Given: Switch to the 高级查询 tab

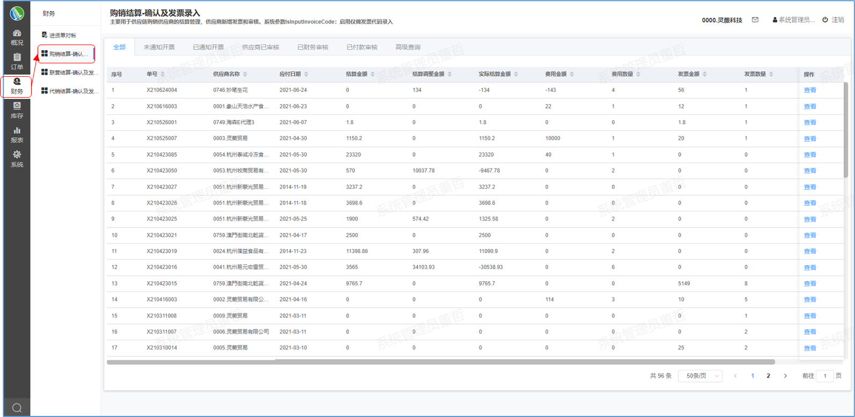Looking at the screenshot, I should (x=408, y=47).
